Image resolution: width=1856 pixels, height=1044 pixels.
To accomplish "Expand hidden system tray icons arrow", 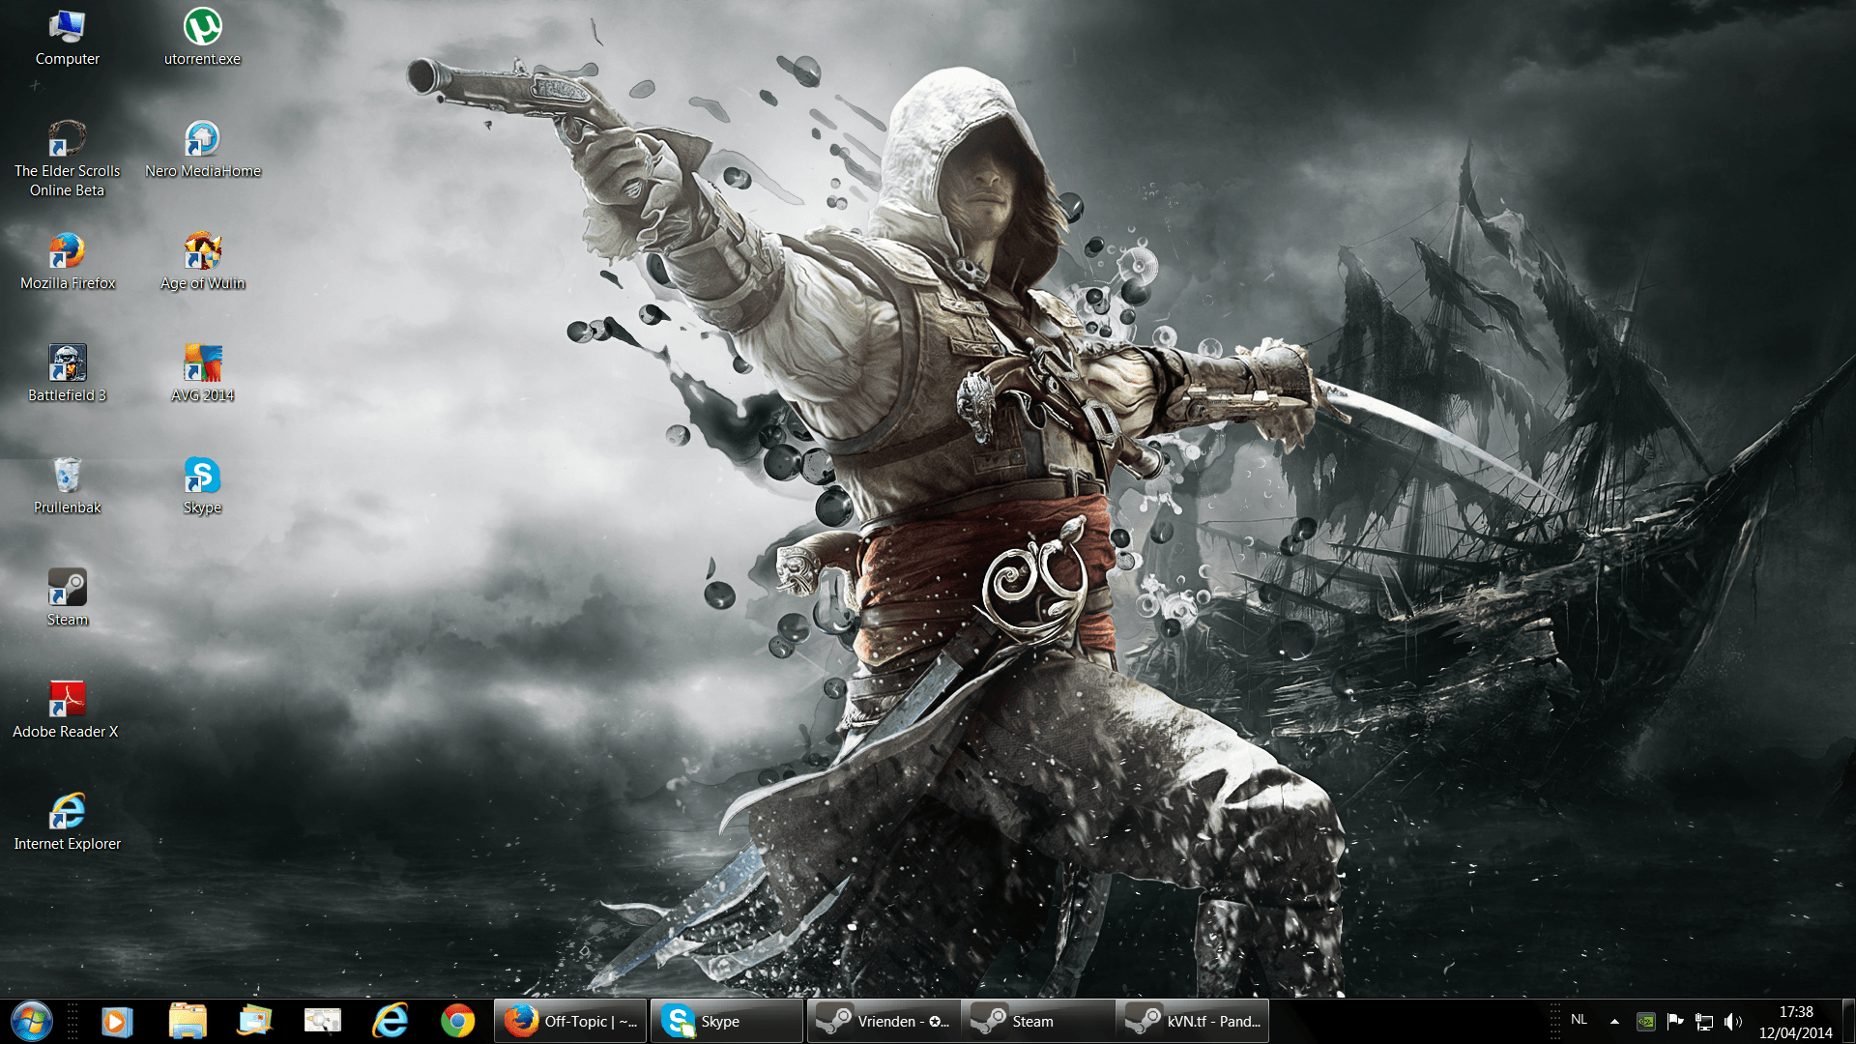I will pyautogui.click(x=1614, y=1021).
